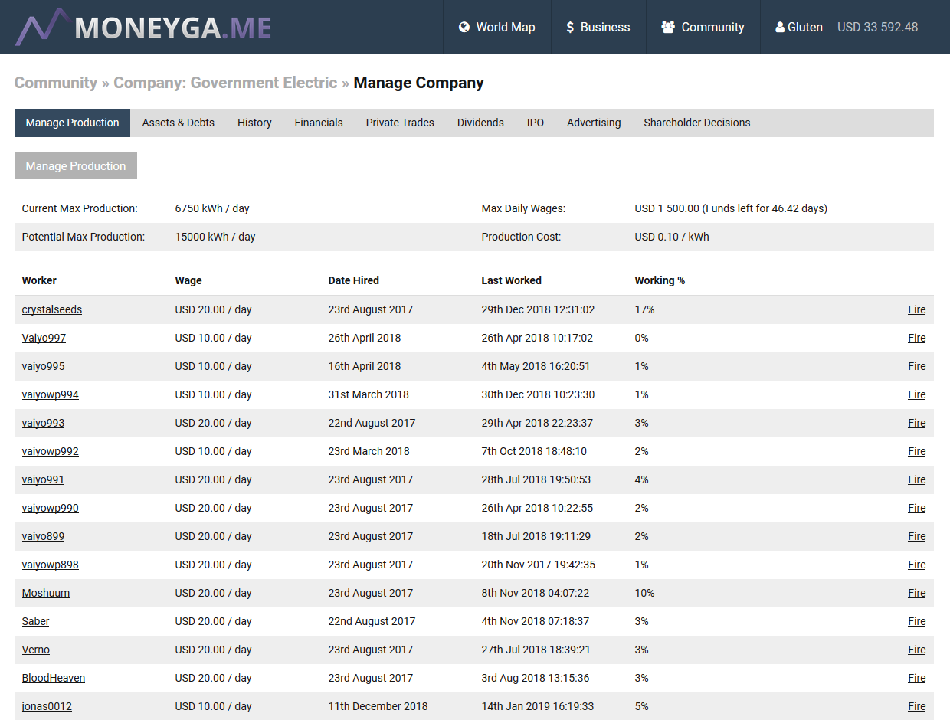Fire worker crystalseeds

(916, 310)
